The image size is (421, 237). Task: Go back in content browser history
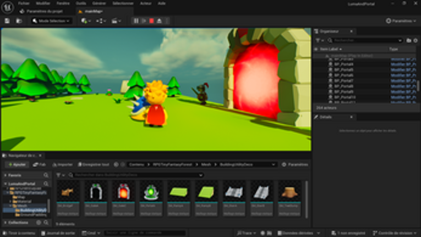click(x=116, y=165)
